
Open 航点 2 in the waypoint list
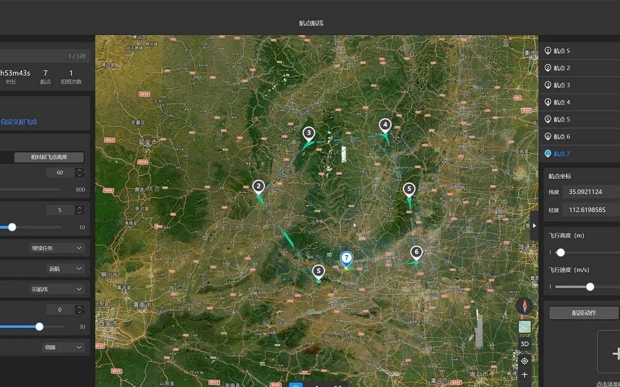(579, 68)
